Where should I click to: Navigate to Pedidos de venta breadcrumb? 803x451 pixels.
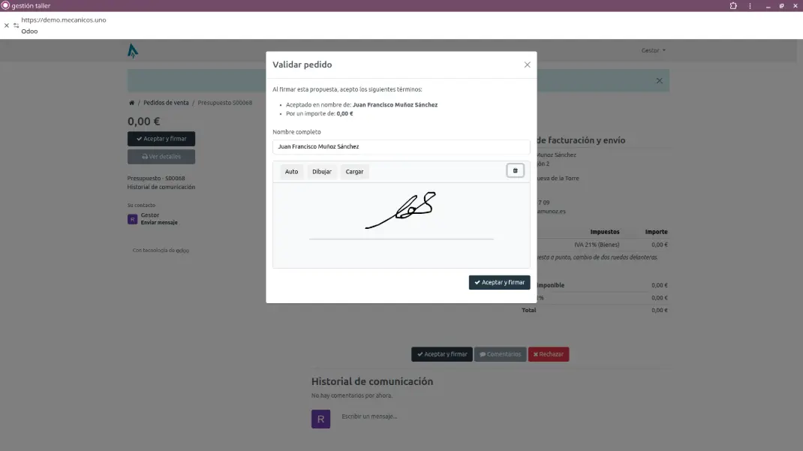click(167, 103)
